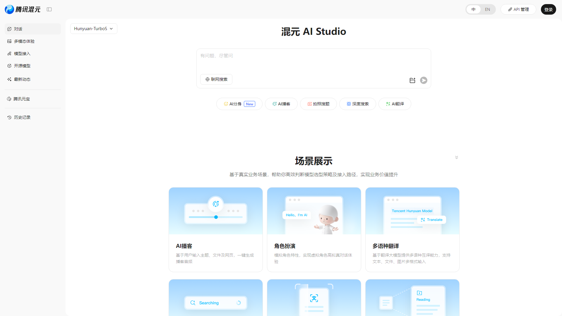
Task: Open the Hunyuan-TurboS model dropdown
Action: [93, 28]
